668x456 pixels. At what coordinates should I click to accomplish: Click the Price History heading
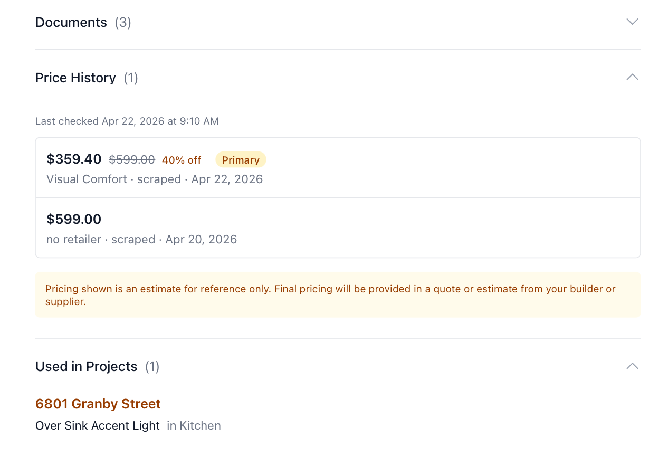(75, 78)
